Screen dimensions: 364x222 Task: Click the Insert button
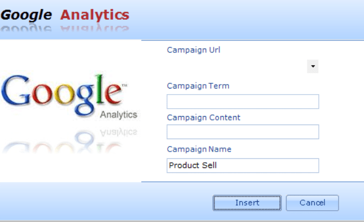click(247, 203)
